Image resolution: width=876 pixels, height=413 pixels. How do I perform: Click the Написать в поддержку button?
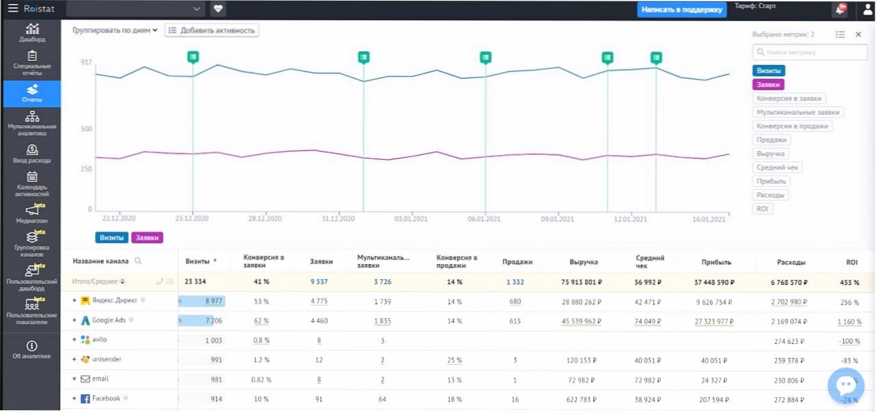click(x=681, y=10)
